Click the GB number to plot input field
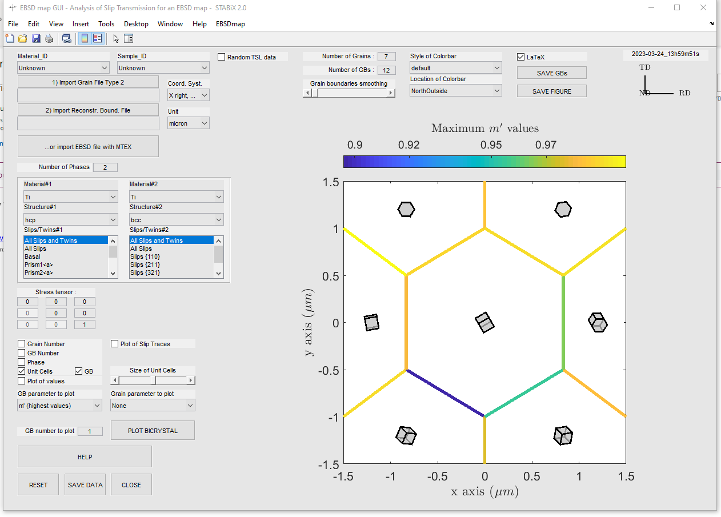 [x=90, y=431]
